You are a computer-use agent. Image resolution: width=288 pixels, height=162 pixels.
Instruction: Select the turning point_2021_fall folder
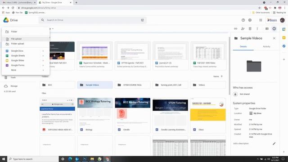[x=170, y=85]
